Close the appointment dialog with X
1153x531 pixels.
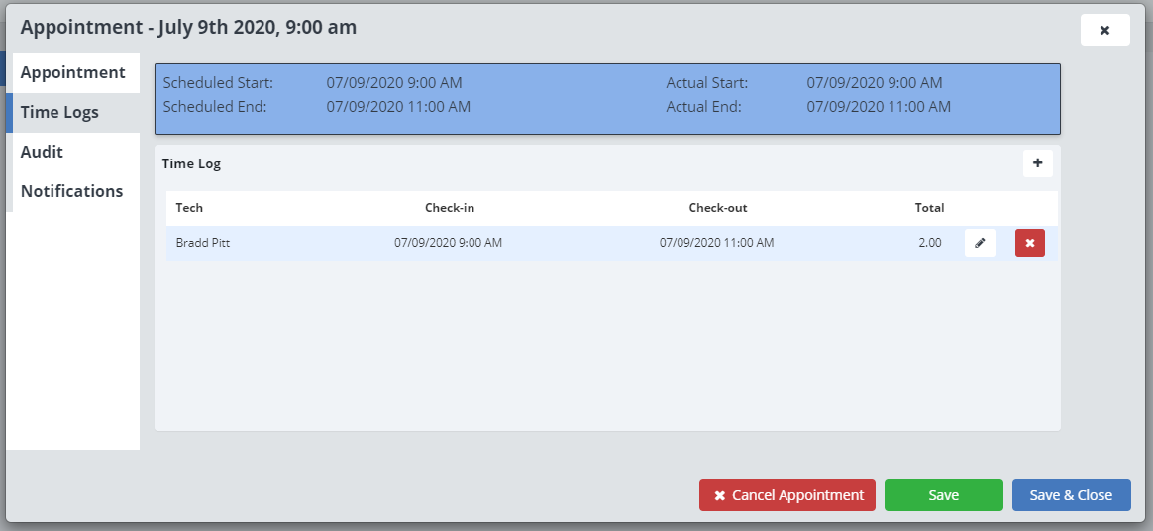coord(1104,30)
